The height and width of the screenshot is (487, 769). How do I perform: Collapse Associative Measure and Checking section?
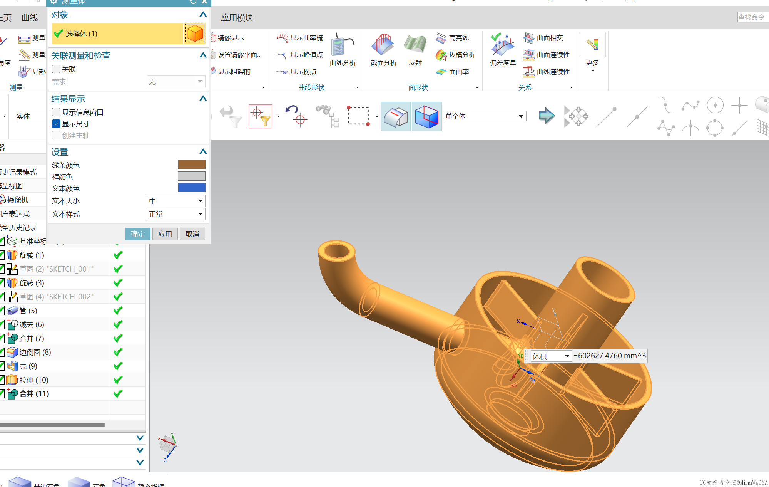pos(203,55)
